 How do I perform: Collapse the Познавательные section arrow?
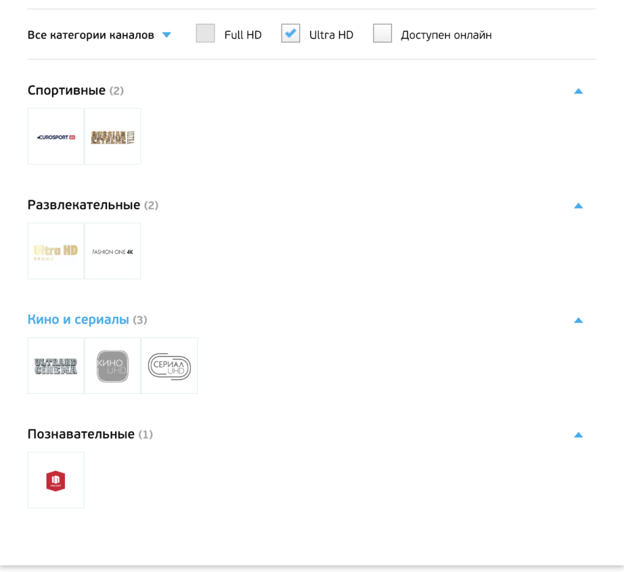pyautogui.click(x=579, y=435)
